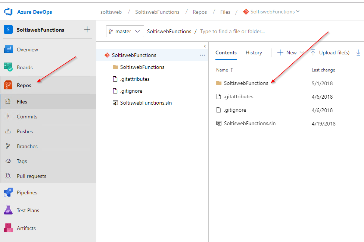Viewport: 364px width, 242px height.
Task: Switch to the History tab
Action: (254, 53)
